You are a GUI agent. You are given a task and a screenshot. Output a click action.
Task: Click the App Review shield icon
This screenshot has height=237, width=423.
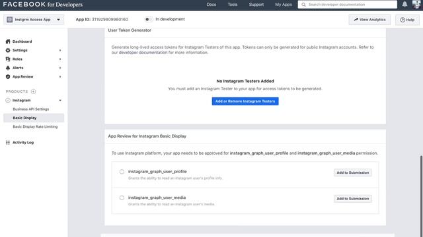pos(8,76)
